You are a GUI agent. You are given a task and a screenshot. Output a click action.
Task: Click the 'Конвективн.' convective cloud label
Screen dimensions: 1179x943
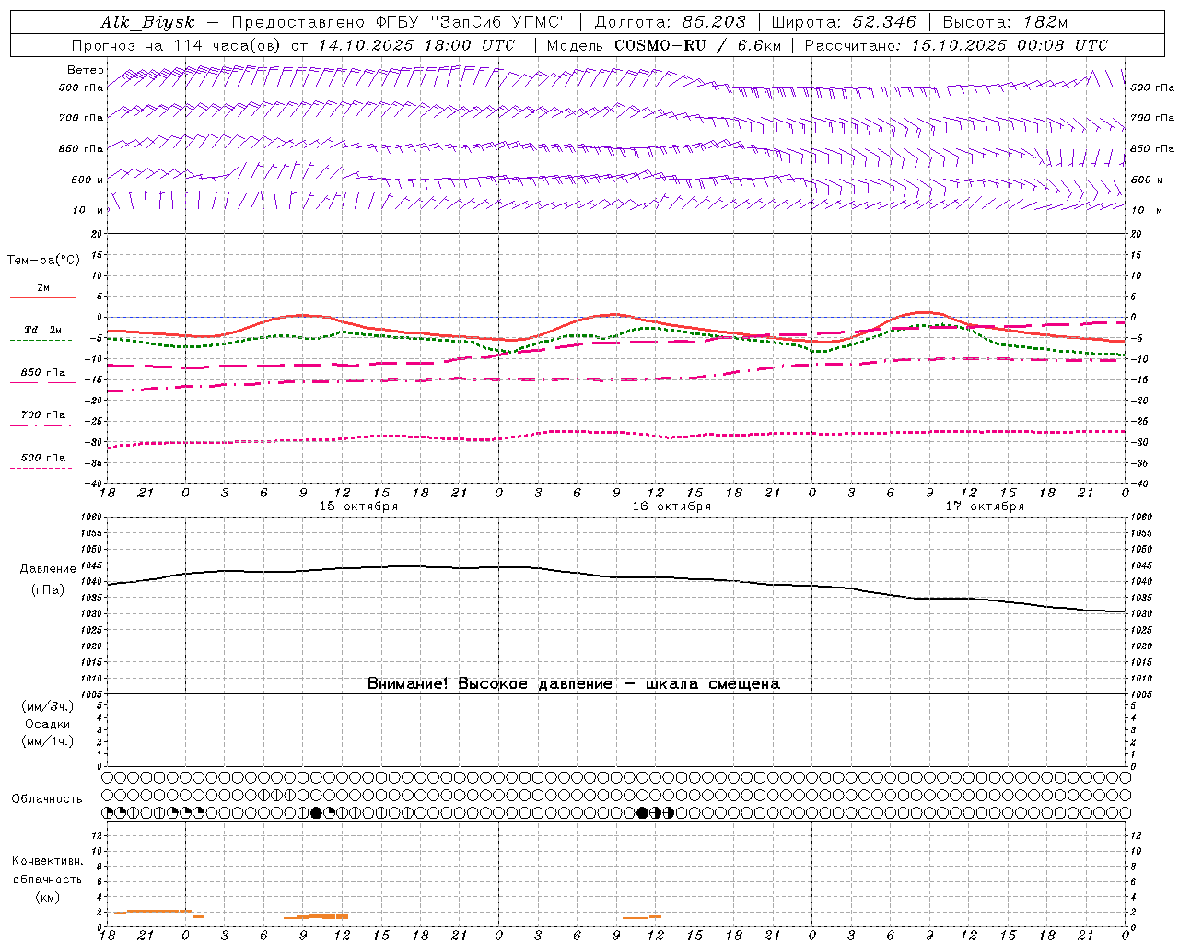tap(47, 861)
